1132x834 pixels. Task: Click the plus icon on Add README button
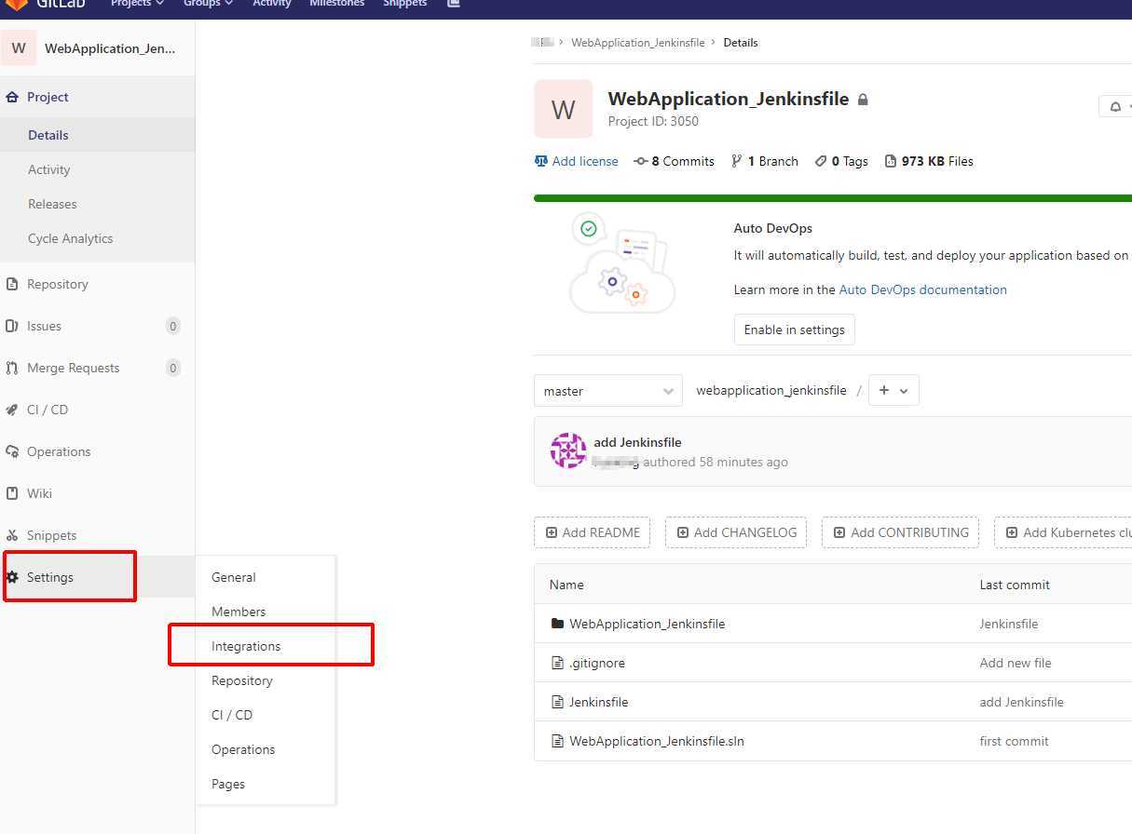point(552,532)
